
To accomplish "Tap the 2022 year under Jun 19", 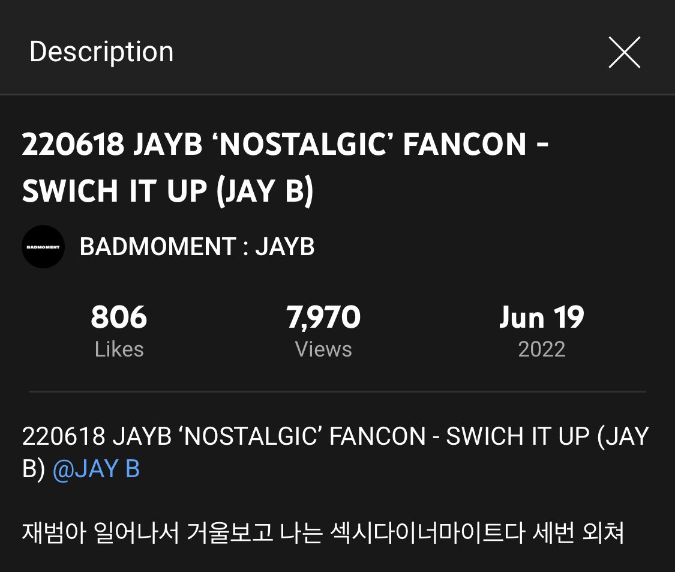I will (x=542, y=349).
